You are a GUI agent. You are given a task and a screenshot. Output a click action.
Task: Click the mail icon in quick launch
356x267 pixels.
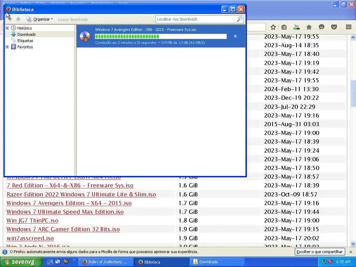(x=58, y=262)
